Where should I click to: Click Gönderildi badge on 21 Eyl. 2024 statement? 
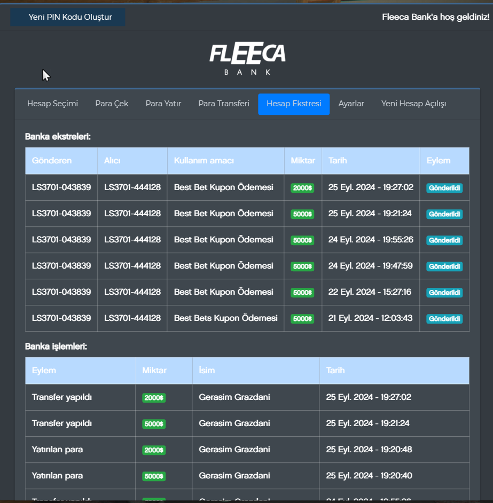(444, 319)
